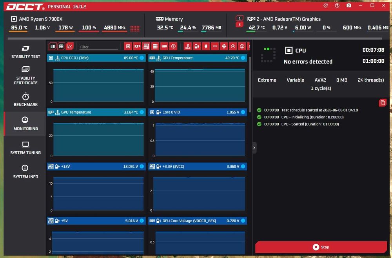Toggle the motherboard sensor filter icon
The image size is (392, 258).
146,46
